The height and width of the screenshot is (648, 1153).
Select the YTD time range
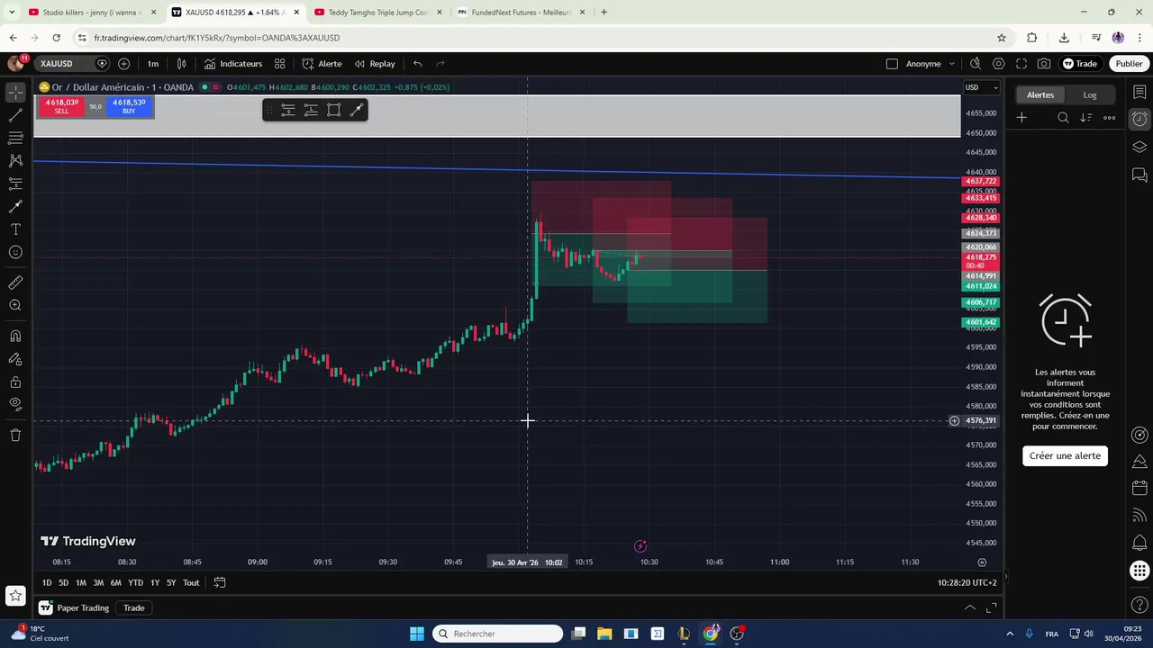[135, 583]
